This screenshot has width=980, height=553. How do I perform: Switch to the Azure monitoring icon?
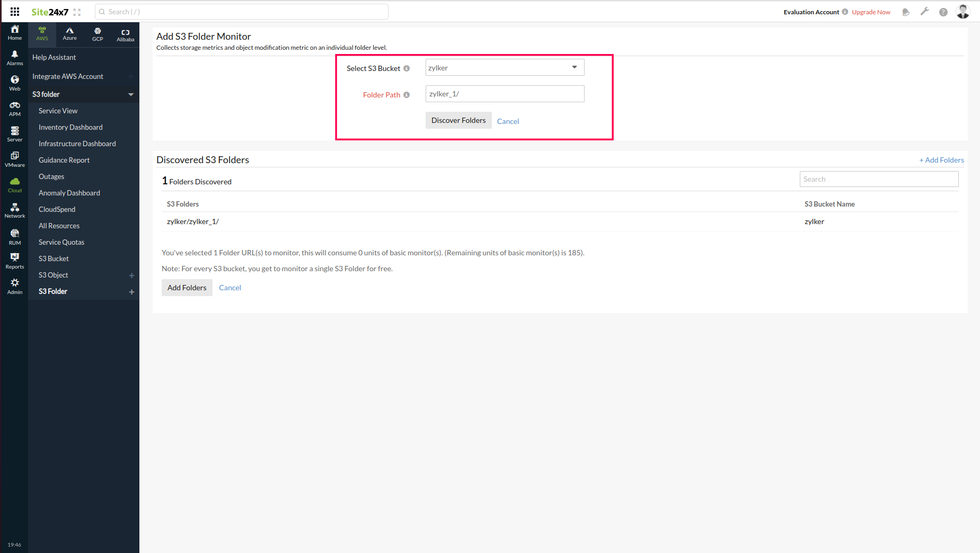coord(69,34)
